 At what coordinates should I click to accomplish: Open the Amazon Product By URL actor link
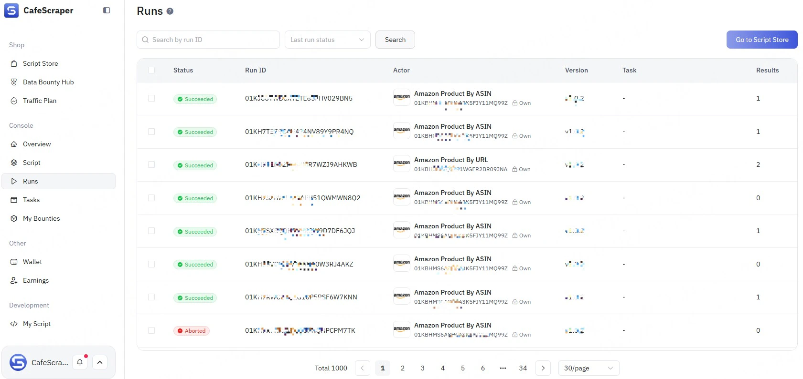pos(451,160)
